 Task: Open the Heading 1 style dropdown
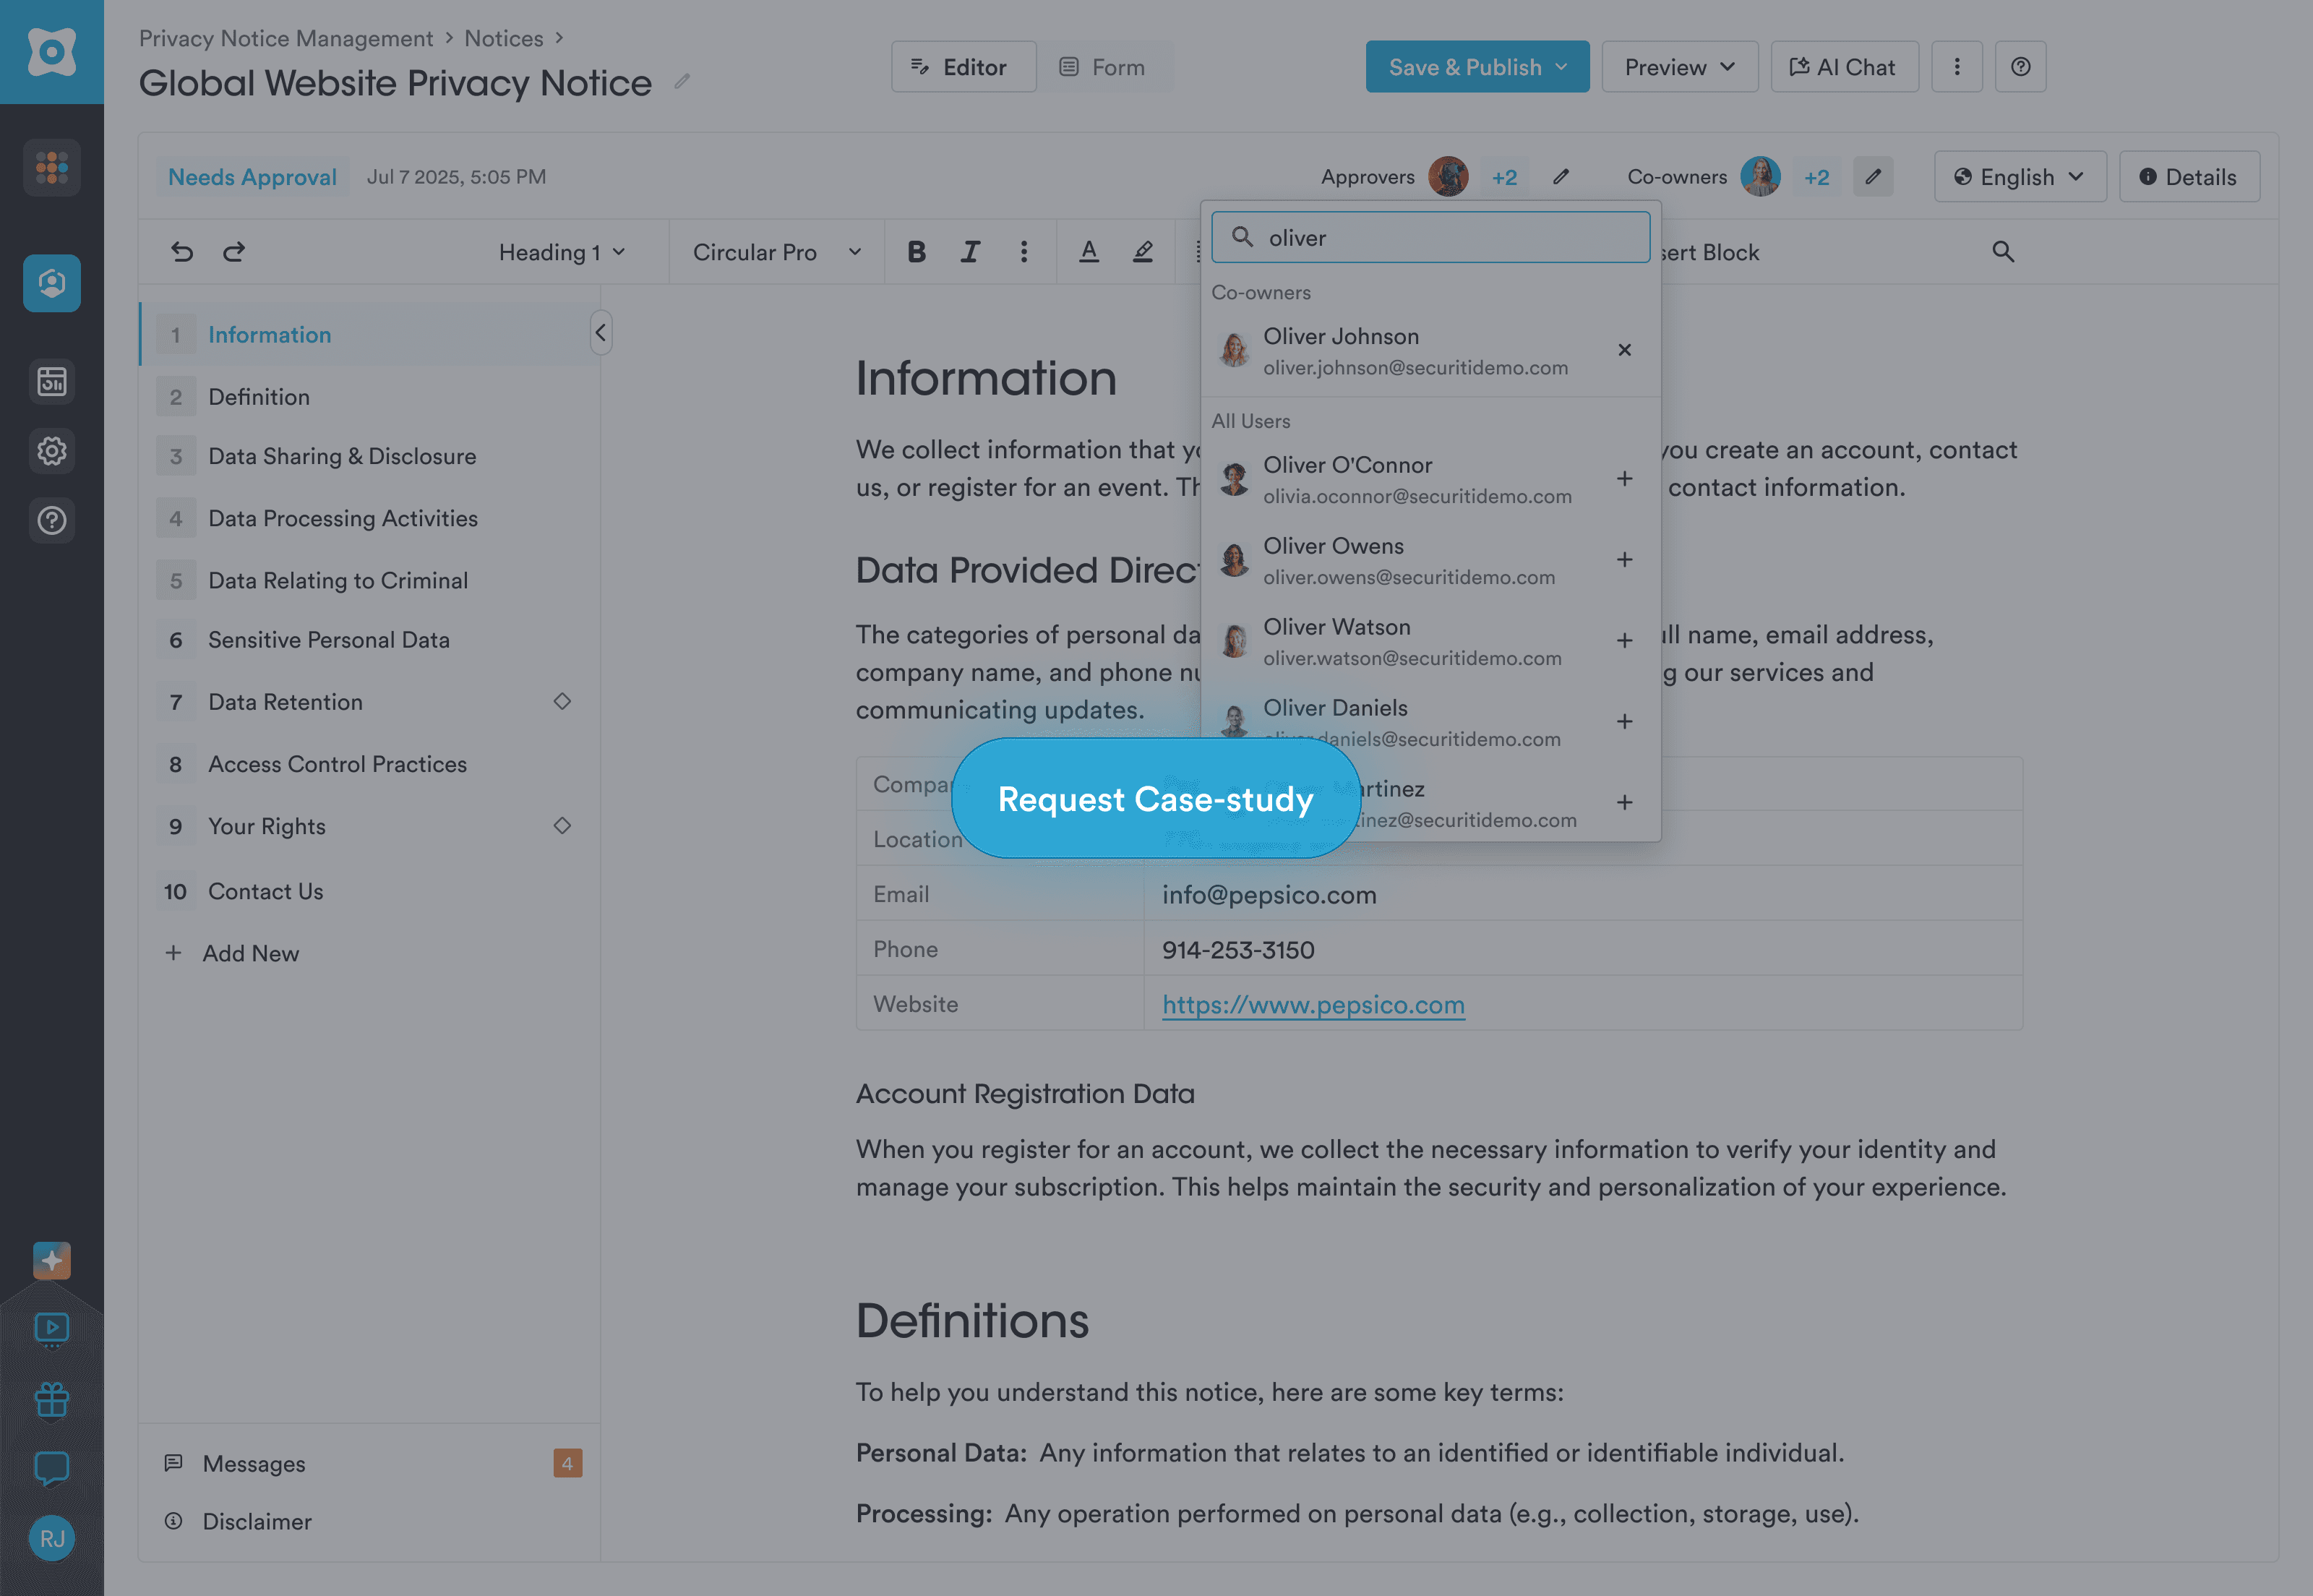(561, 252)
